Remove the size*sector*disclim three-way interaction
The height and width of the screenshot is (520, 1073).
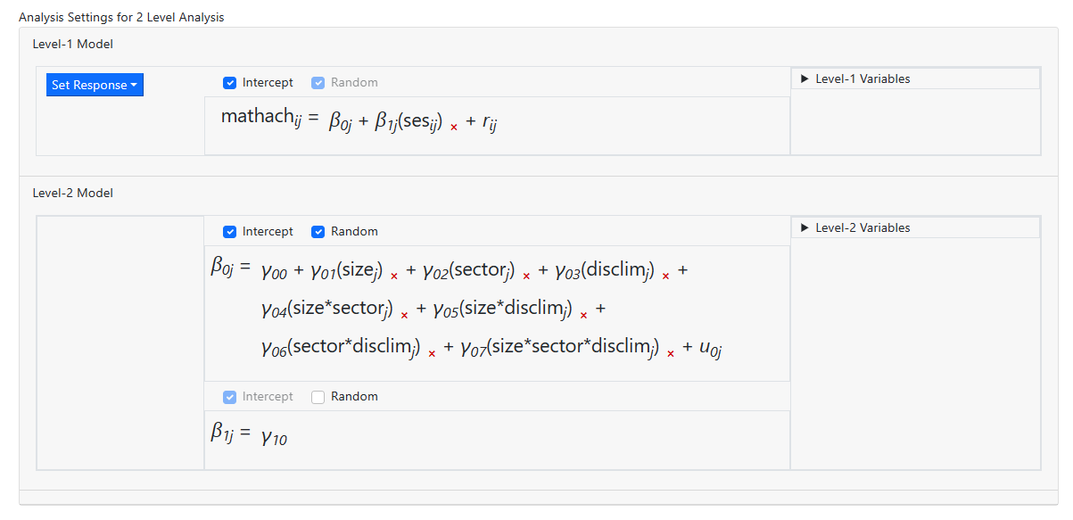(x=671, y=353)
